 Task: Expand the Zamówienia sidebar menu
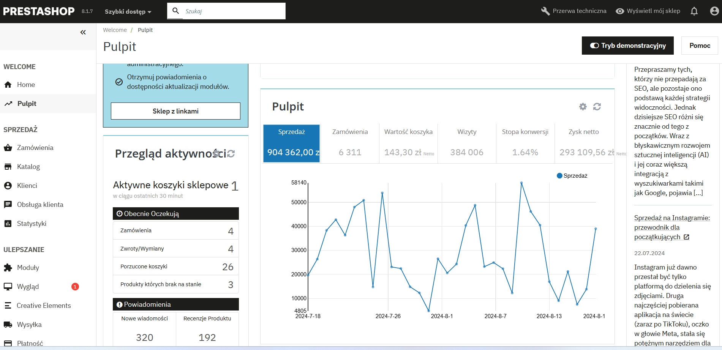coord(35,148)
